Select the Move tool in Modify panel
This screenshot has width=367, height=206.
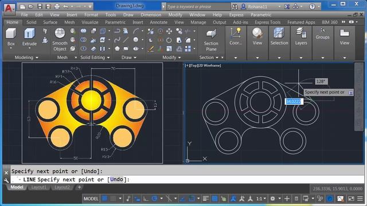coord(169,31)
